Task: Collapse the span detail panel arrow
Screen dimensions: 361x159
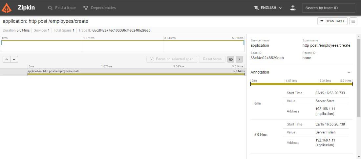Action: pyautogui.click(x=240, y=59)
